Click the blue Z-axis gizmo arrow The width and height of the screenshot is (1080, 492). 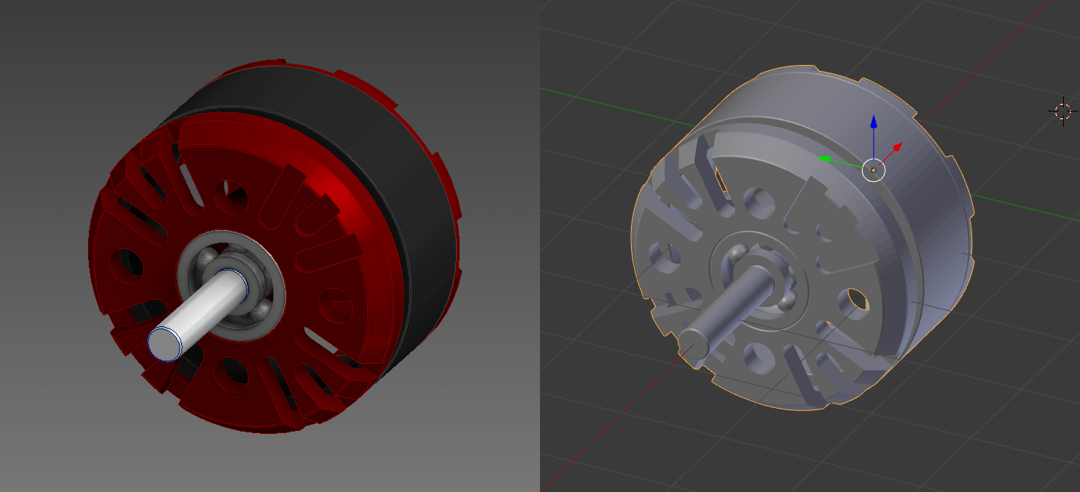click(873, 122)
